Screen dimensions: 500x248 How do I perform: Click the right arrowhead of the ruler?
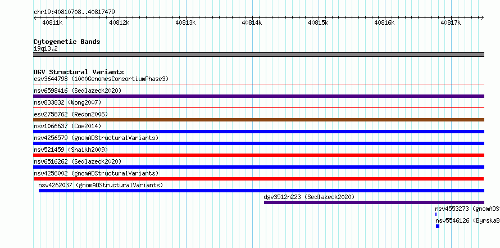coord(483,18)
